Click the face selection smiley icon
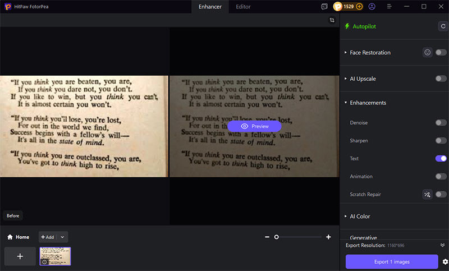 [x=427, y=52]
